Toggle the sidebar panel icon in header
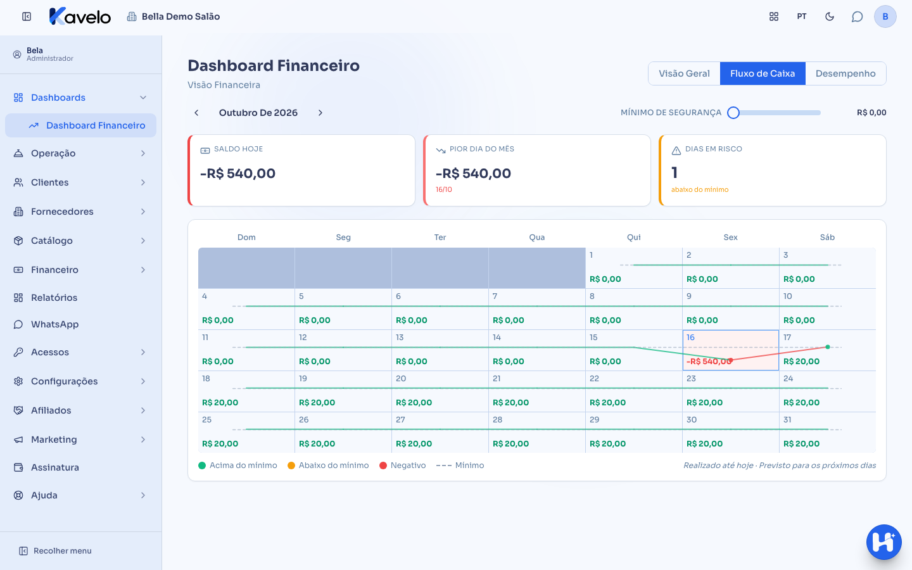Image resolution: width=912 pixels, height=570 pixels. (x=27, y=16)
